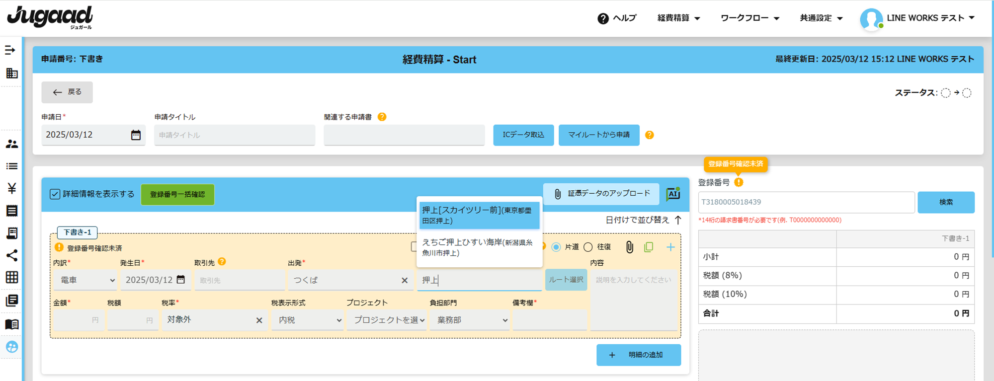This screenshot has width=994, height=381.
Task: Click the AI receipt scan icon
Action: [673, 194]
